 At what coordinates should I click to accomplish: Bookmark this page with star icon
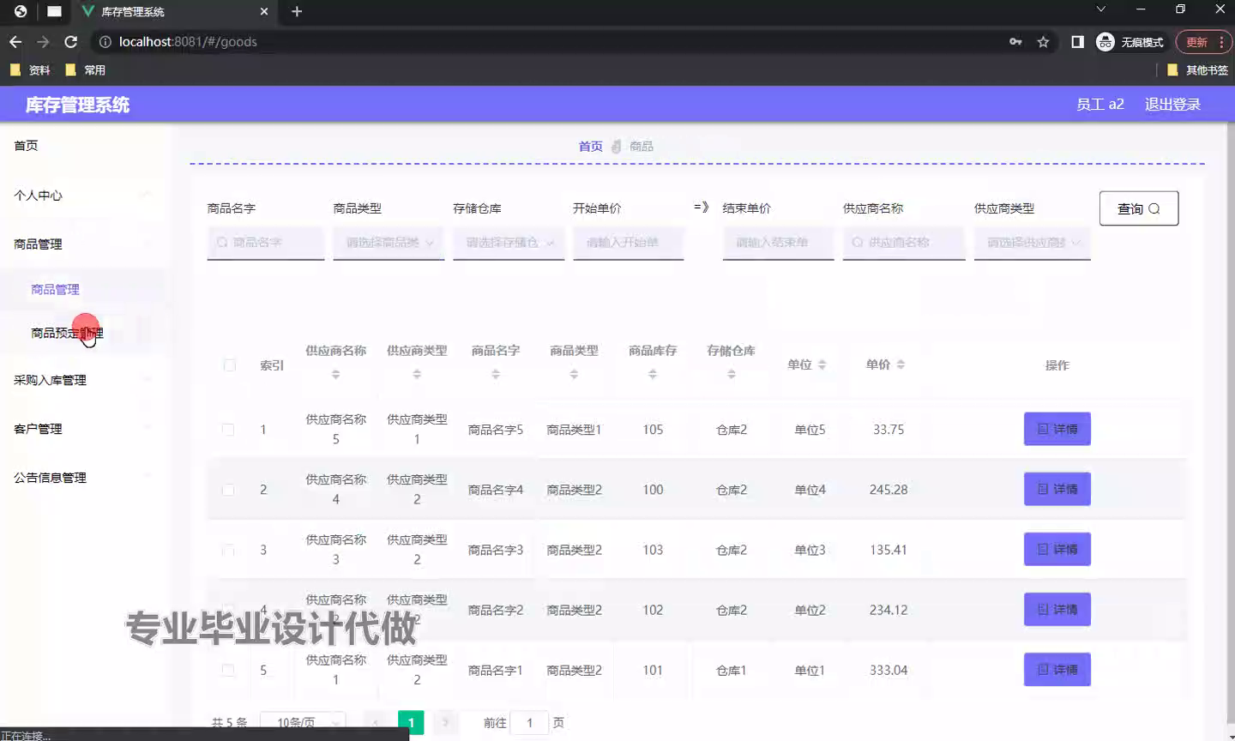[1043, 41]
